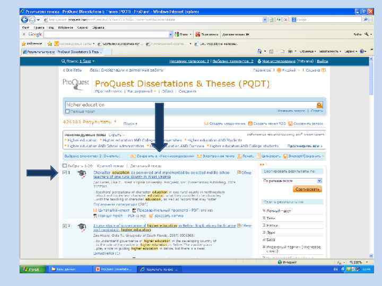Screen dimensions: 382x286
Task: Click the Просмотреть все link in recommended topics
Action: pyautogui.click(x=305, y=146)
